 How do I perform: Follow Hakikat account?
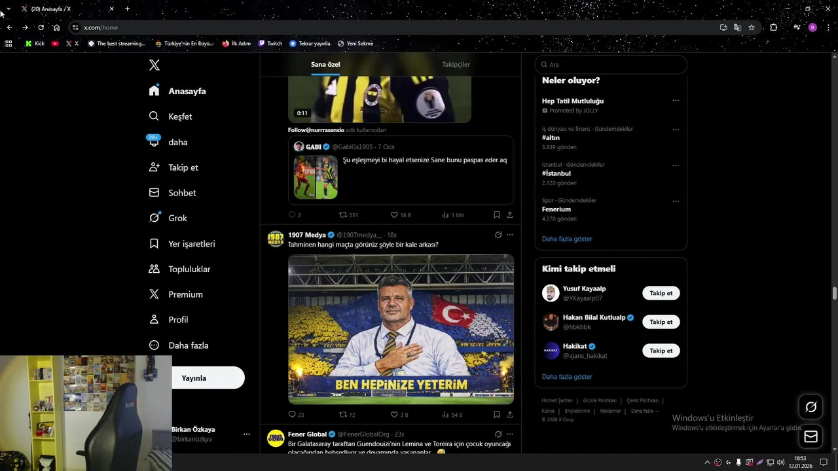(x=661, y=351)
